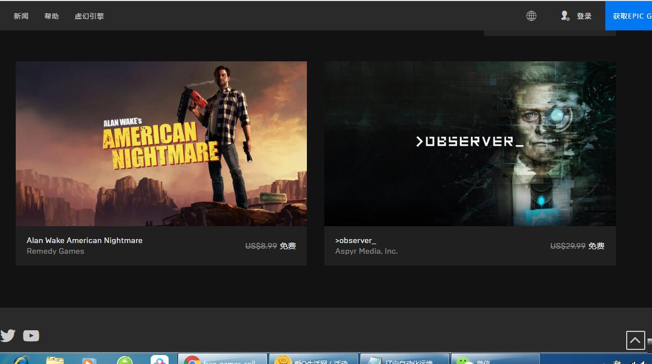Switch to the 微信 WeChat taskbar window
The width and height of the screenshot is (652, 364).
pos(495,359)
